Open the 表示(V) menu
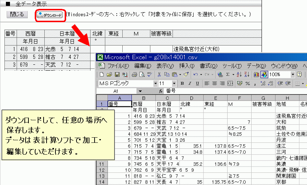Viewport: 307px width, 185px height. (165, 66)
